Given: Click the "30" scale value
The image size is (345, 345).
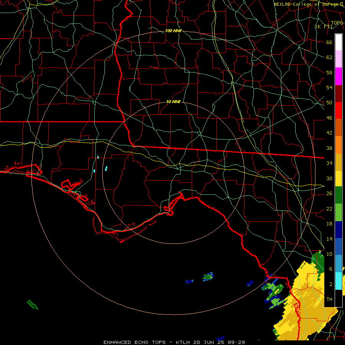Looking at the screenshot, I should click(x=329, y=178).
